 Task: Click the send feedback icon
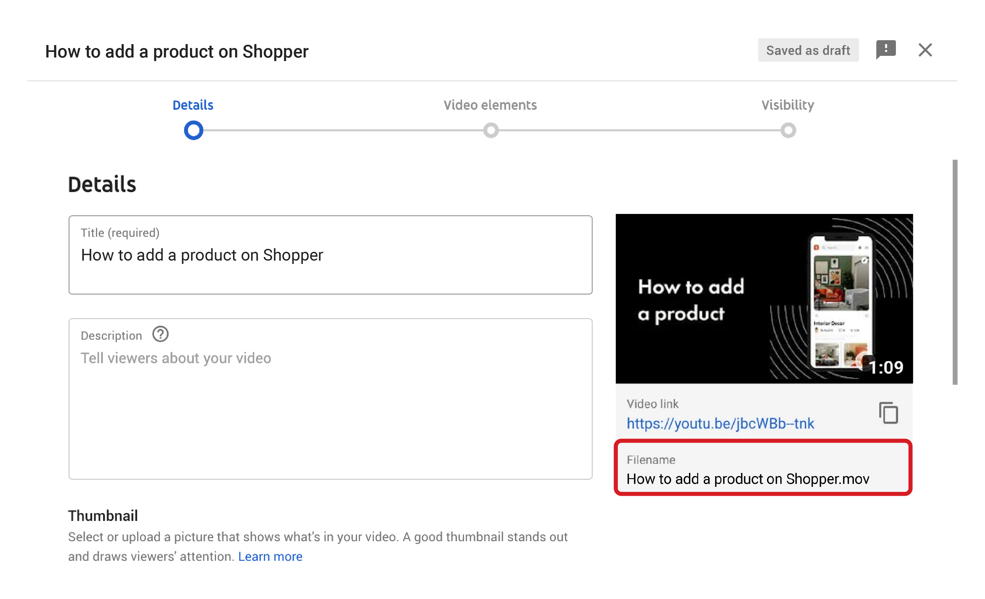tap(885, 50)
